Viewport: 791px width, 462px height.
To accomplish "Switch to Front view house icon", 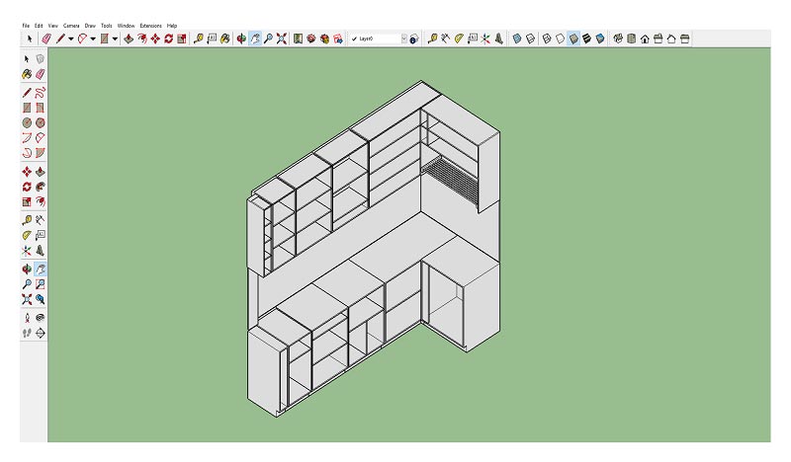I will coord(645,38).
